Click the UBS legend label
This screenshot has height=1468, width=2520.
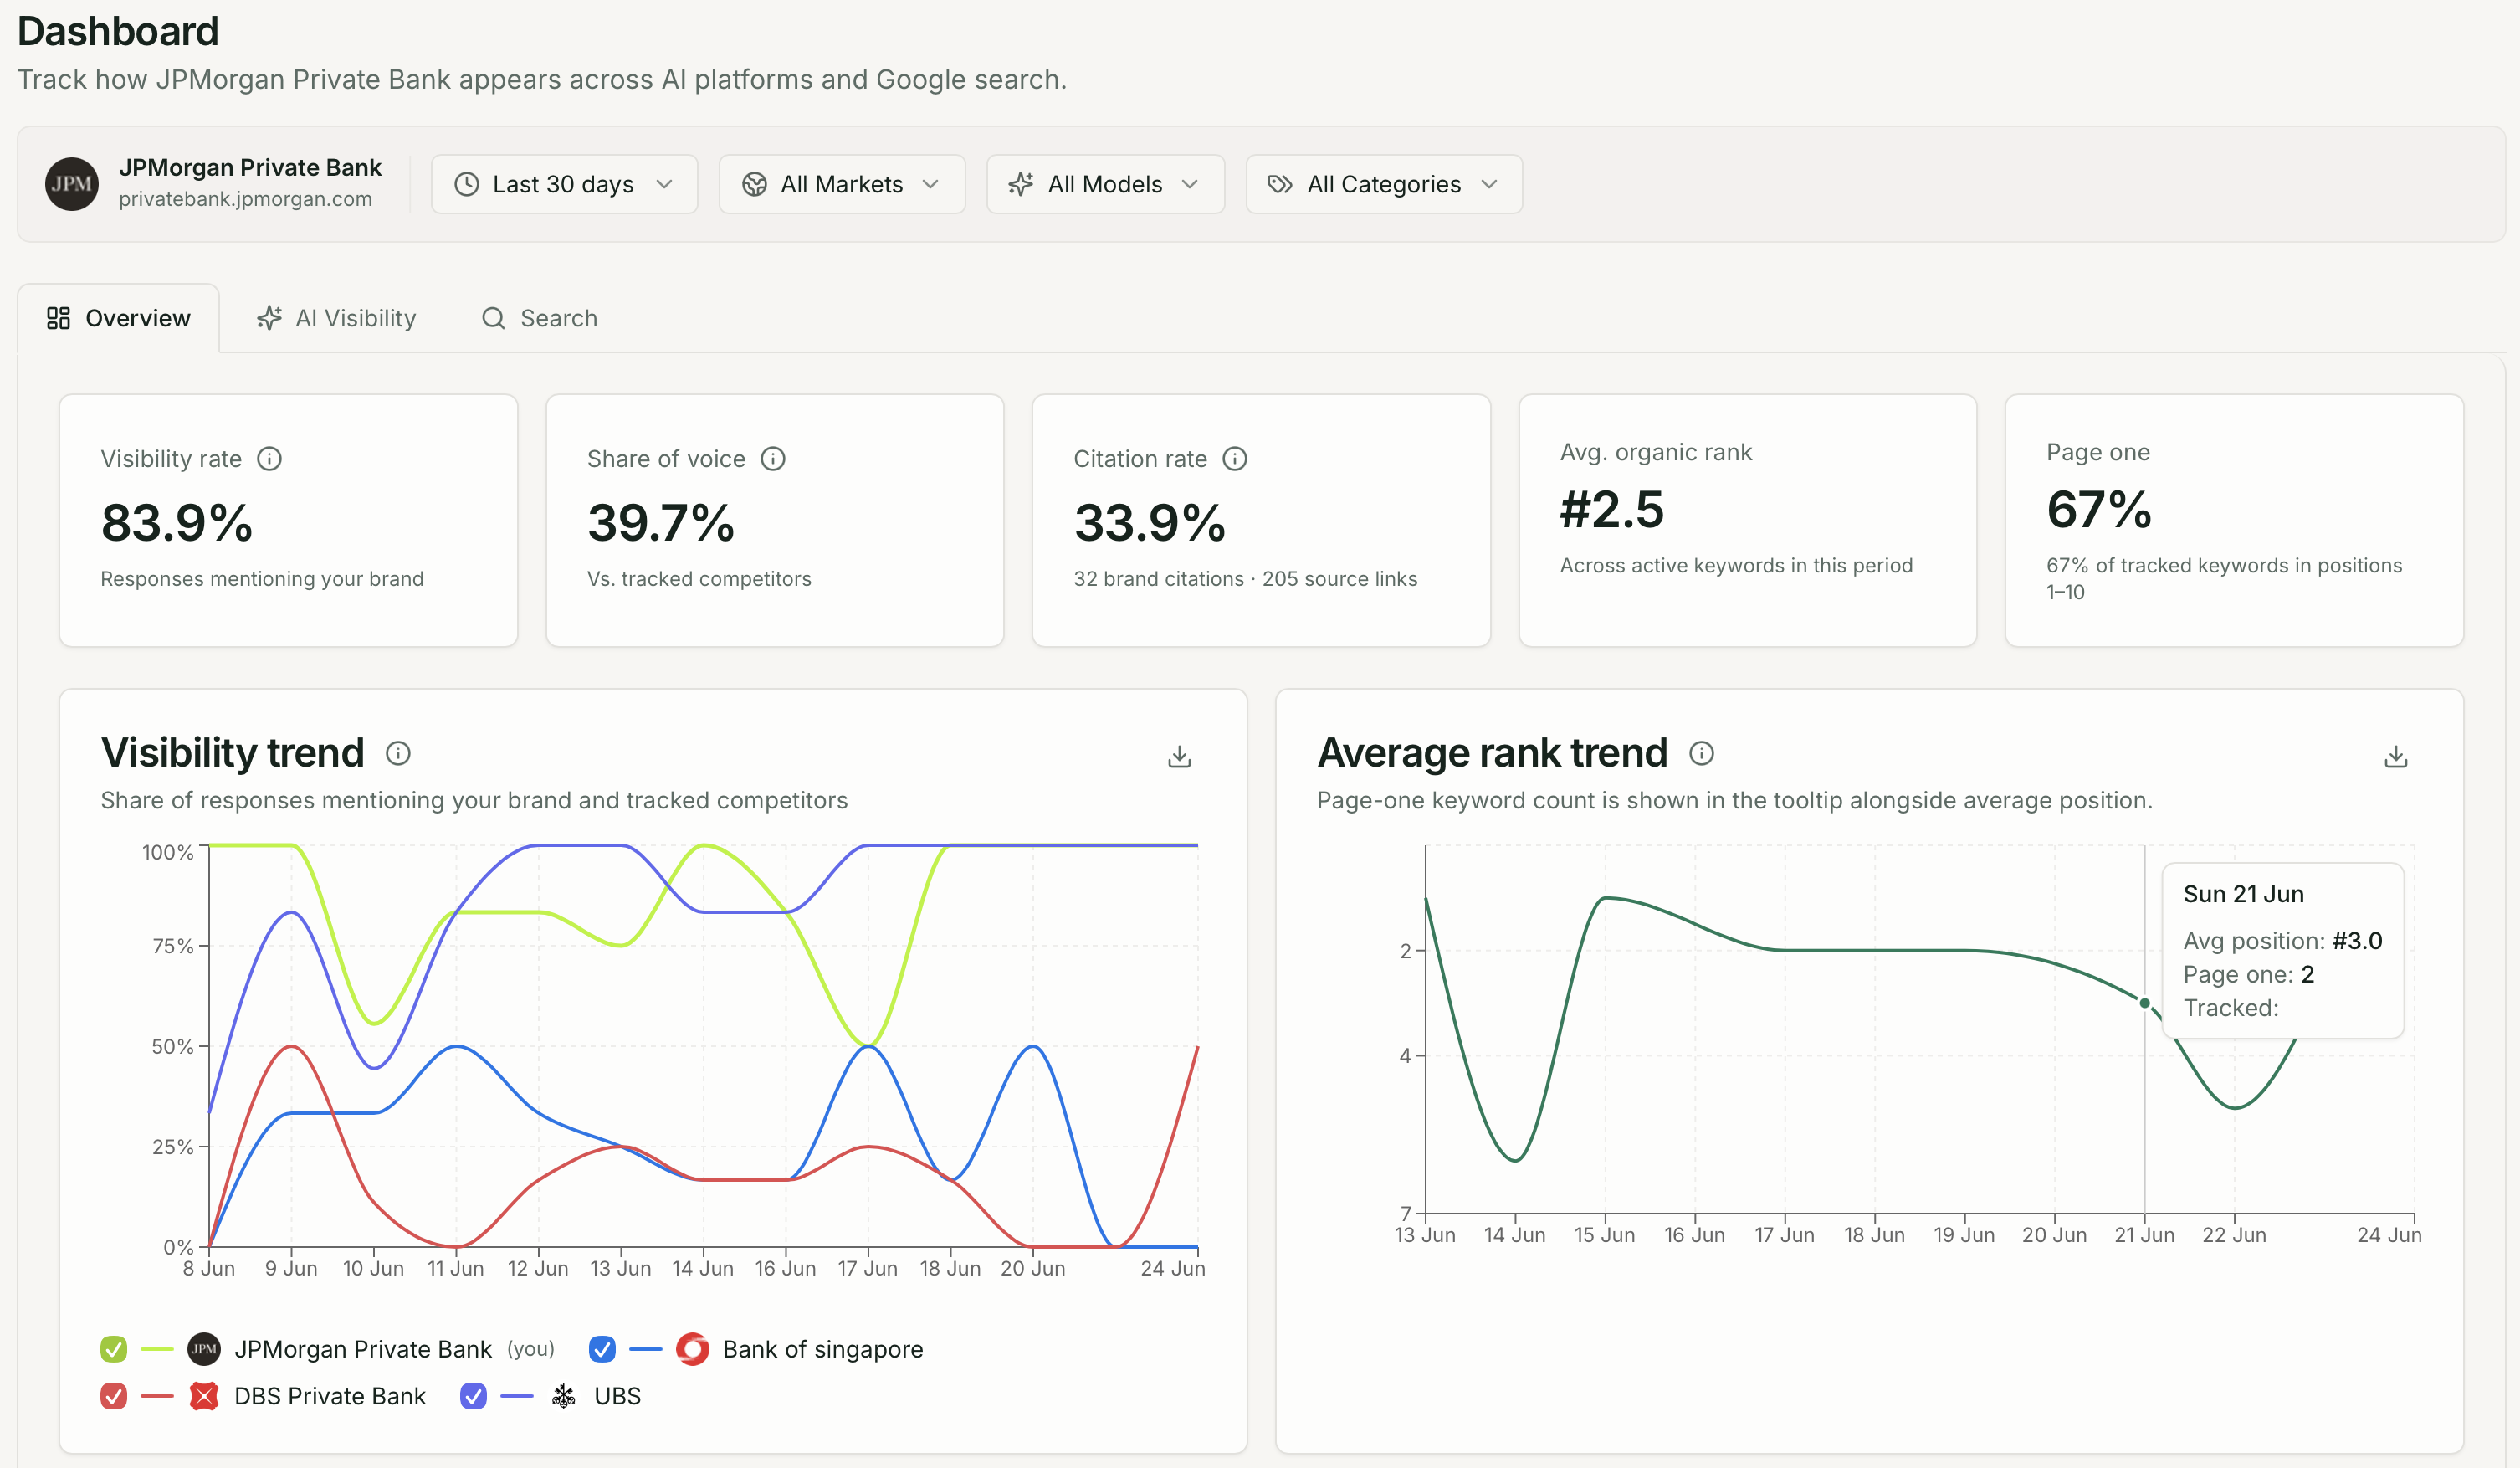click(617, 1396)
